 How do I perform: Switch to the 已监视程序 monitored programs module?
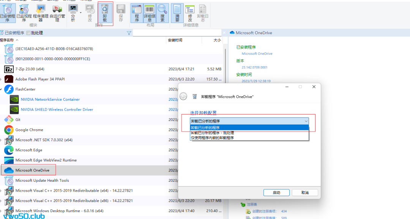(24, 13)
